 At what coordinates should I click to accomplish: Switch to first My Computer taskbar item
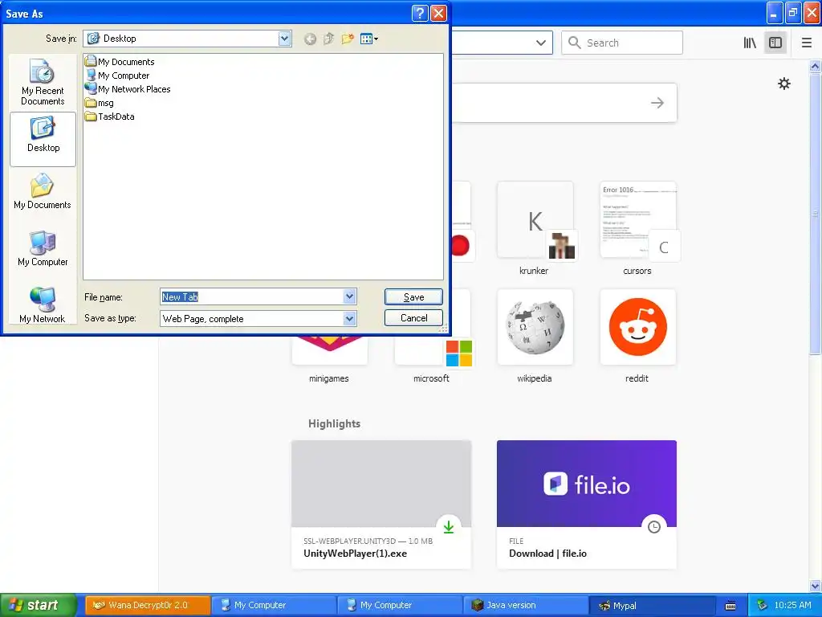click(274, 606)
